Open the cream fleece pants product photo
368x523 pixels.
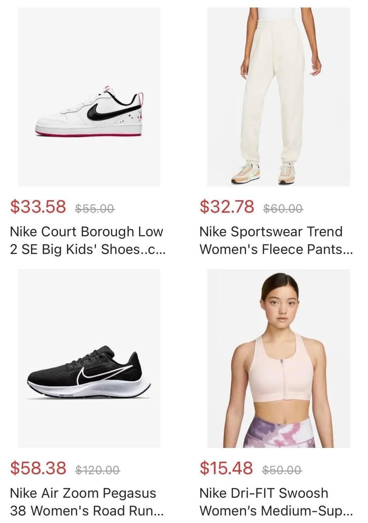pyautogui.click(x=278, y=97)
